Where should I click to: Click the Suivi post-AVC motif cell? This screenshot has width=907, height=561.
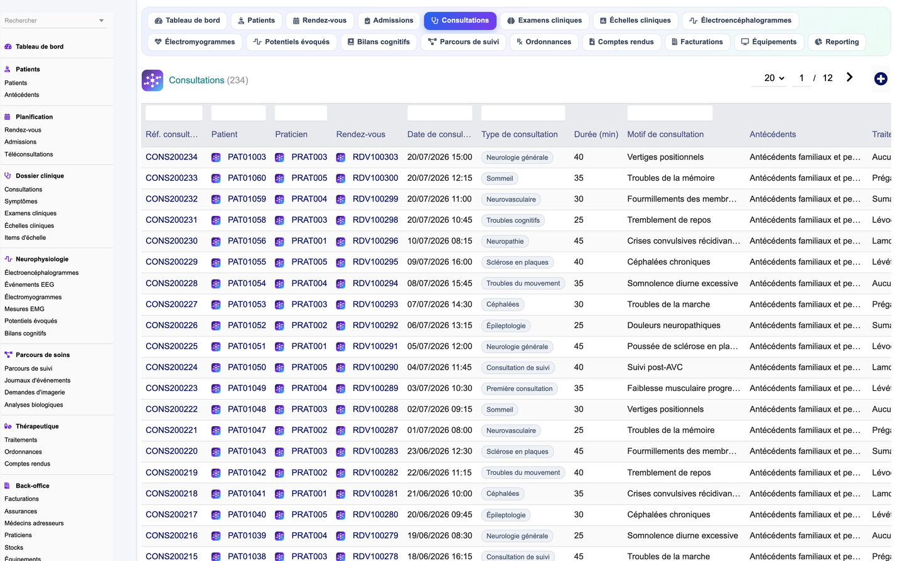click(x=655, y=367)
